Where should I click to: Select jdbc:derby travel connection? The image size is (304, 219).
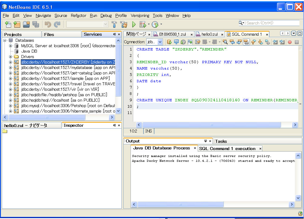click(68, 84)
